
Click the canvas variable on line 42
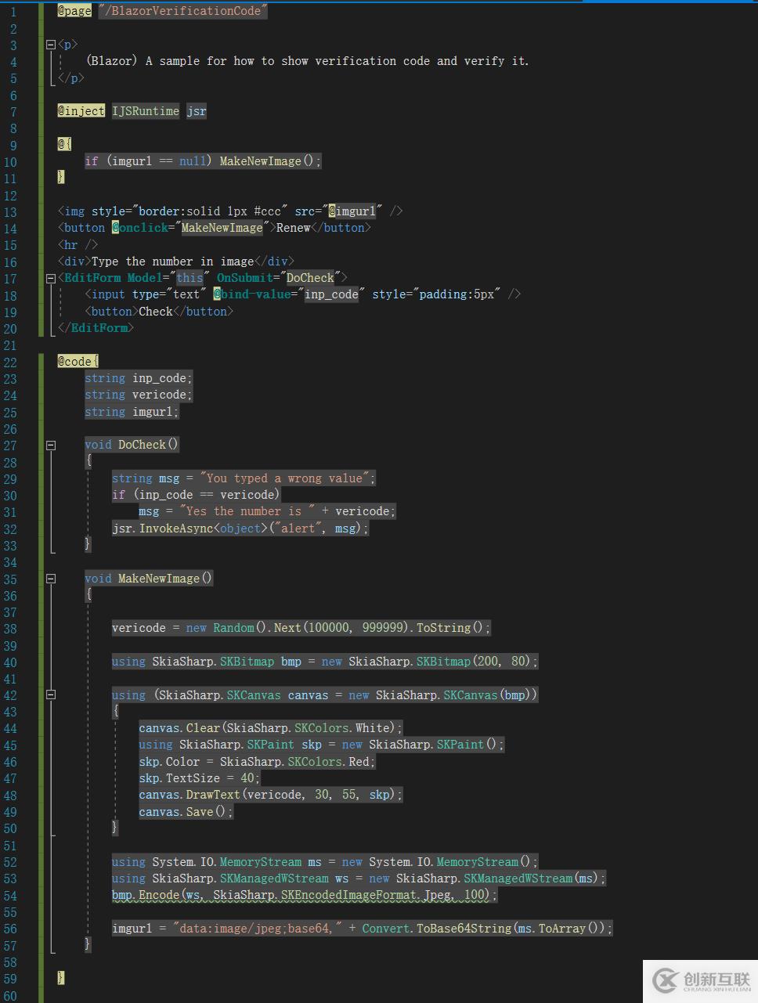click(308, 695)
